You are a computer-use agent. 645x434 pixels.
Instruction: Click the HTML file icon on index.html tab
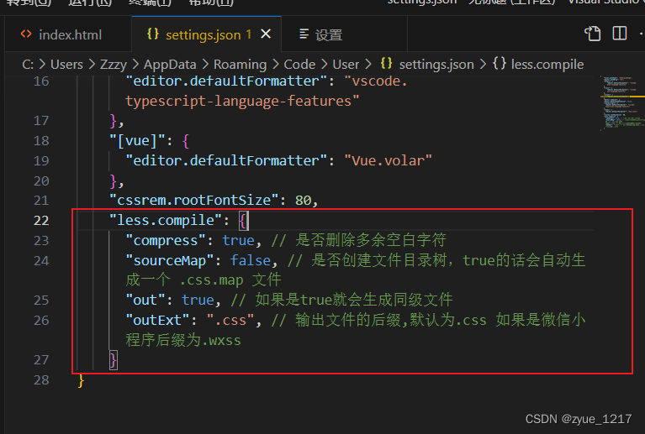[26, 34]
